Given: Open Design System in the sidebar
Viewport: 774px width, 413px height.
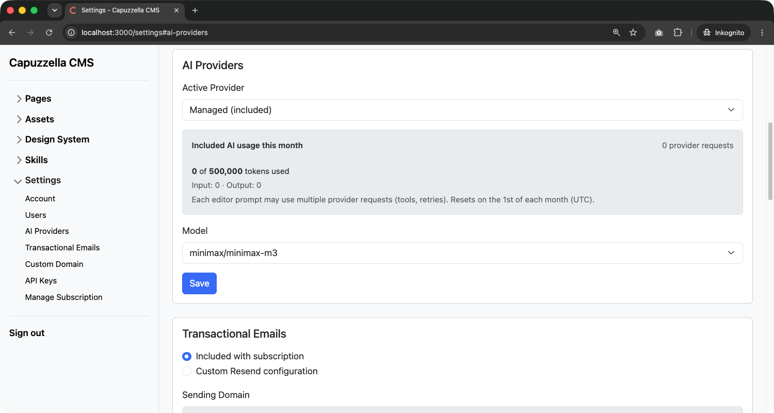Looking at the screenshot, I should (x=57, y=139).
